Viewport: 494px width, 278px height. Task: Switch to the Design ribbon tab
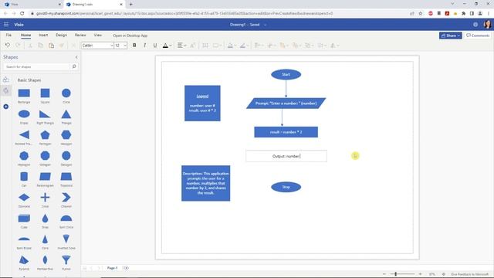pos(62,36)
